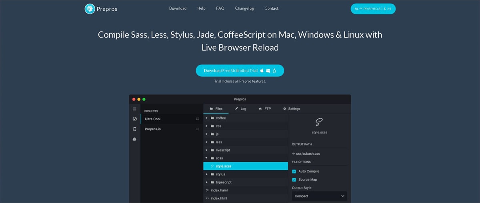Toggle the Auto Compile checkbox
480x203 pixels.
[x=294, y=171]
